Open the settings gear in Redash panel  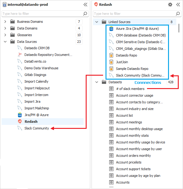click(170, 5)
